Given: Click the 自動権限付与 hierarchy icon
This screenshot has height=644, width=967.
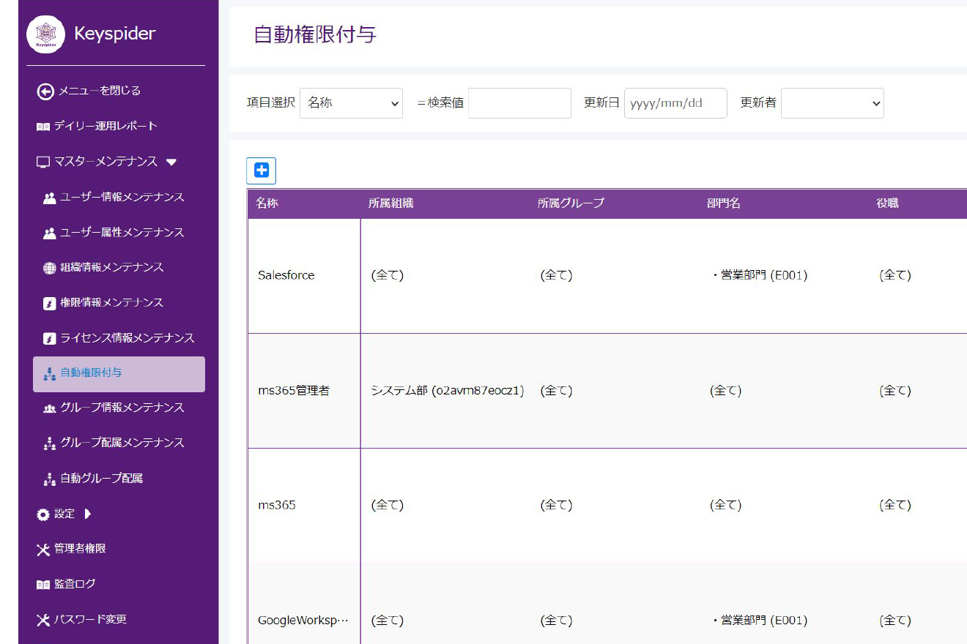Looking at the screenshot, I should (x=50, y=373).
